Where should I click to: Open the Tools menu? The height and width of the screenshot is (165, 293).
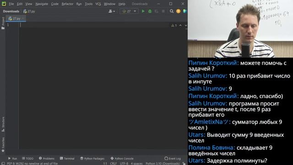(88, 4)
